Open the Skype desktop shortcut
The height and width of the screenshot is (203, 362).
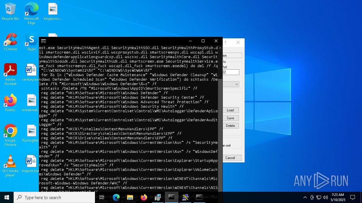[x=31, y=42]
